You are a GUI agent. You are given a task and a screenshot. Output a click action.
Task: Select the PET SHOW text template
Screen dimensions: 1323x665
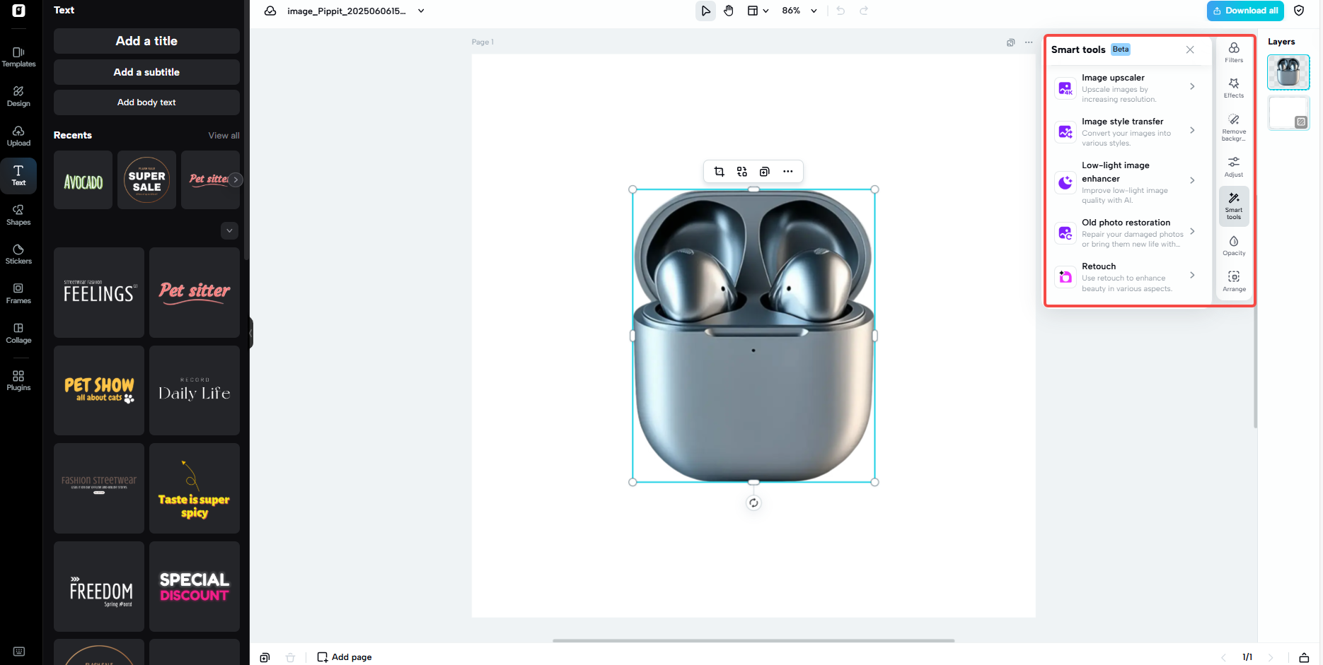click(99, 390)
